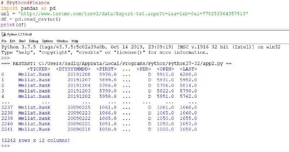Viewport: 289px width, 152px height.
Task: Open the Debug menu
Action: [34, 41]
